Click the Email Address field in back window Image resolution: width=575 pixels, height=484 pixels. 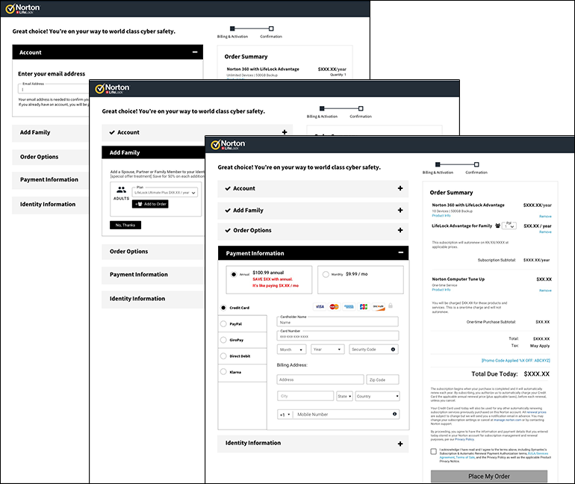point(54,89)
